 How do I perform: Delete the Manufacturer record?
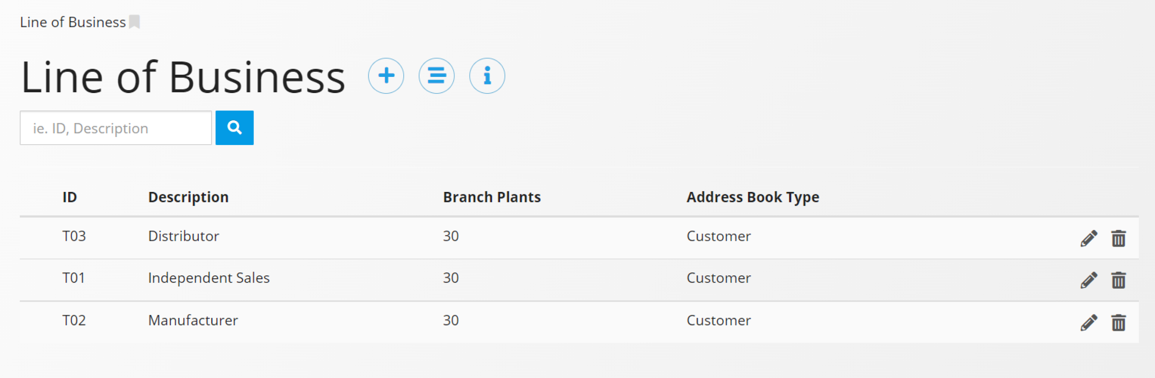tap(1118, 322)
